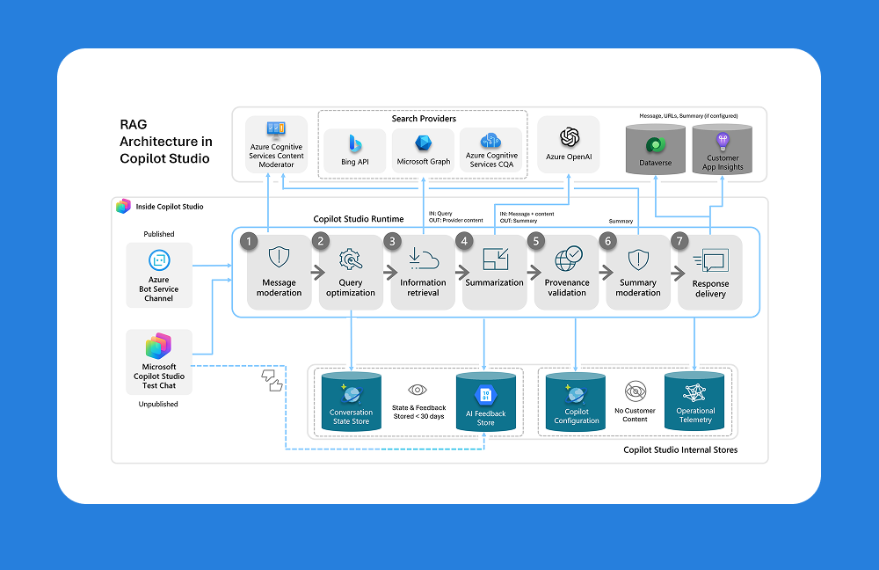Click the Unpublished label
The width and height of the screenshot is (879, 570).
point(158,404)
